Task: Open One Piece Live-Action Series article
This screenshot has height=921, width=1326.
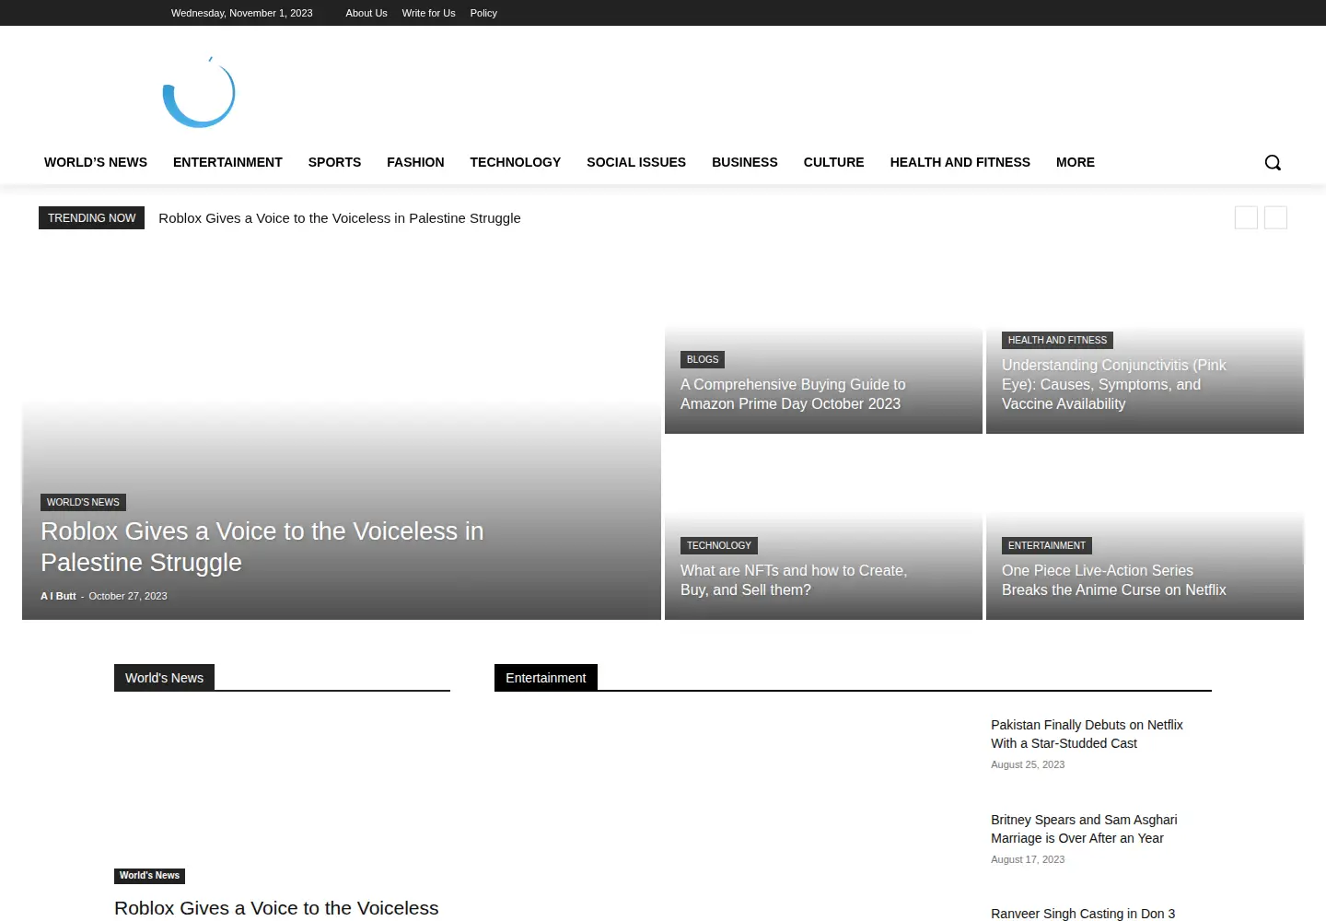Action: point(1114,580)
